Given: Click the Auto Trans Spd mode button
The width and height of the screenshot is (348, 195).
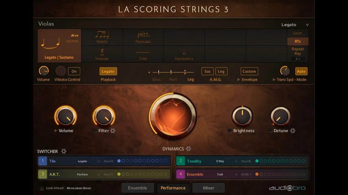Looking at the screenshot, I should 301,71.
